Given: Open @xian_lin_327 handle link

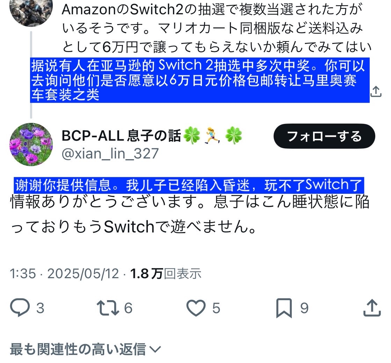Looking at the screenshot, I should pos(110,153).
